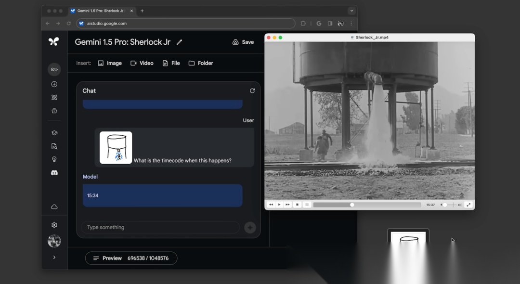Toggle the browser side panel

(x=330, y=24)
